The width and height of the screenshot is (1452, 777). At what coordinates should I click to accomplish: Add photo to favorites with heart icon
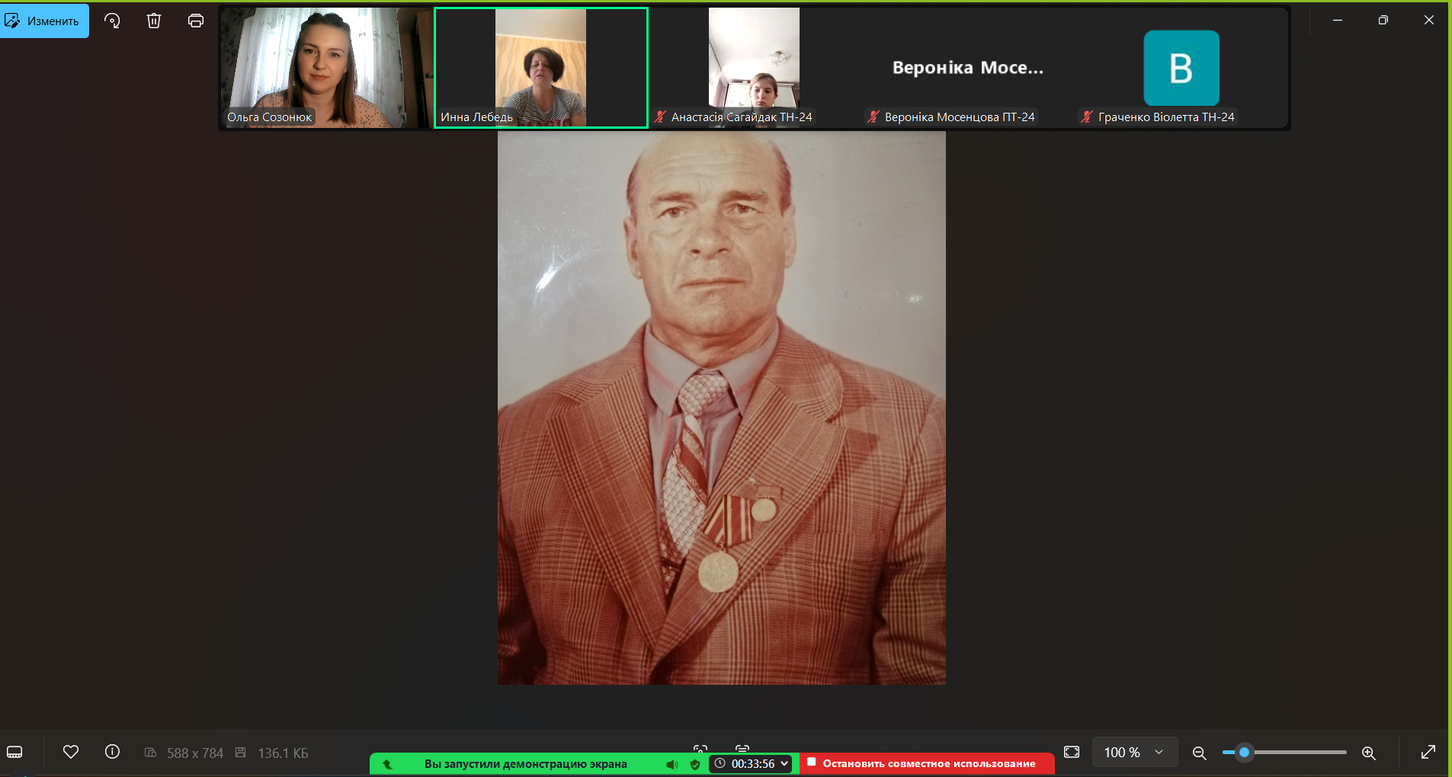tap(71, 753)
